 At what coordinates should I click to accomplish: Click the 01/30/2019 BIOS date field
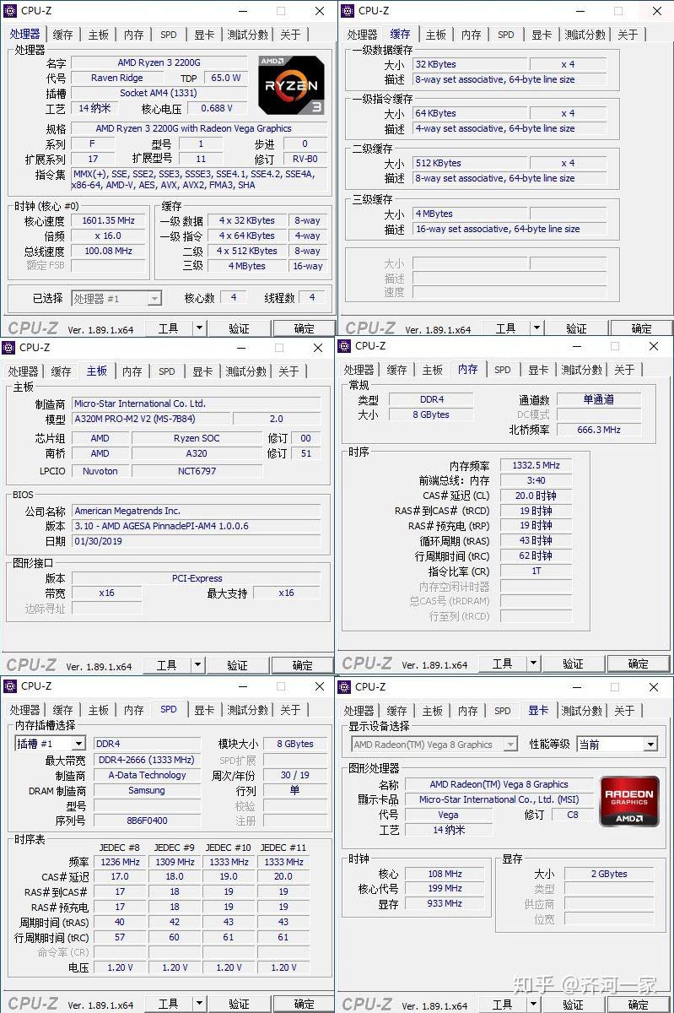click(196, 541)
